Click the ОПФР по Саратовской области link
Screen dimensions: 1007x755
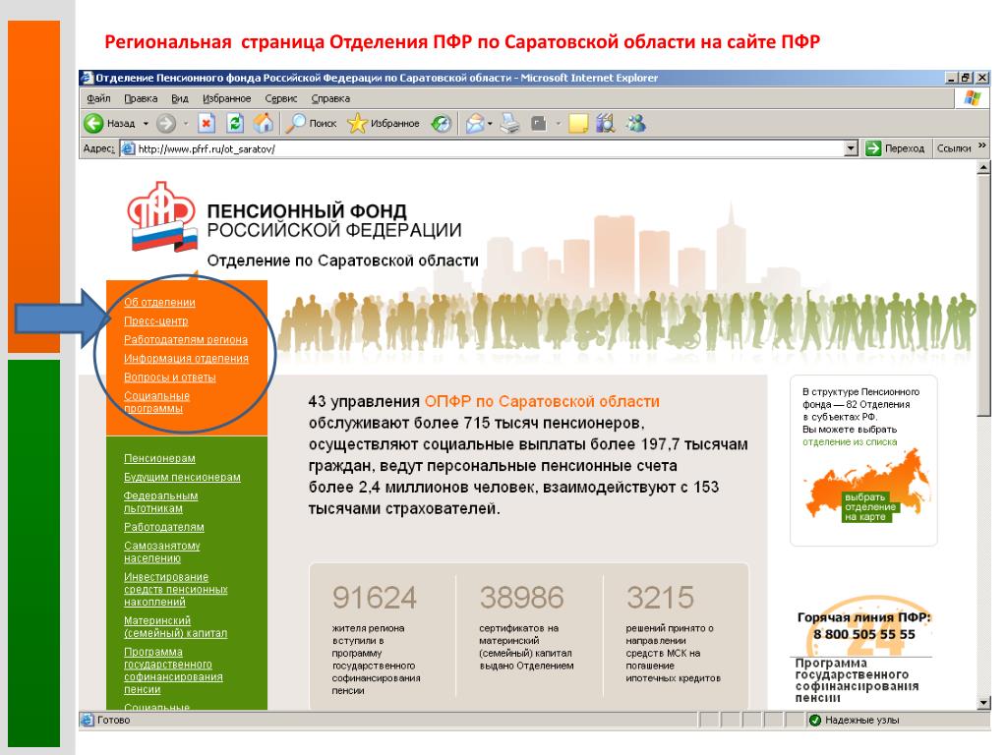[x=542, y=401]
